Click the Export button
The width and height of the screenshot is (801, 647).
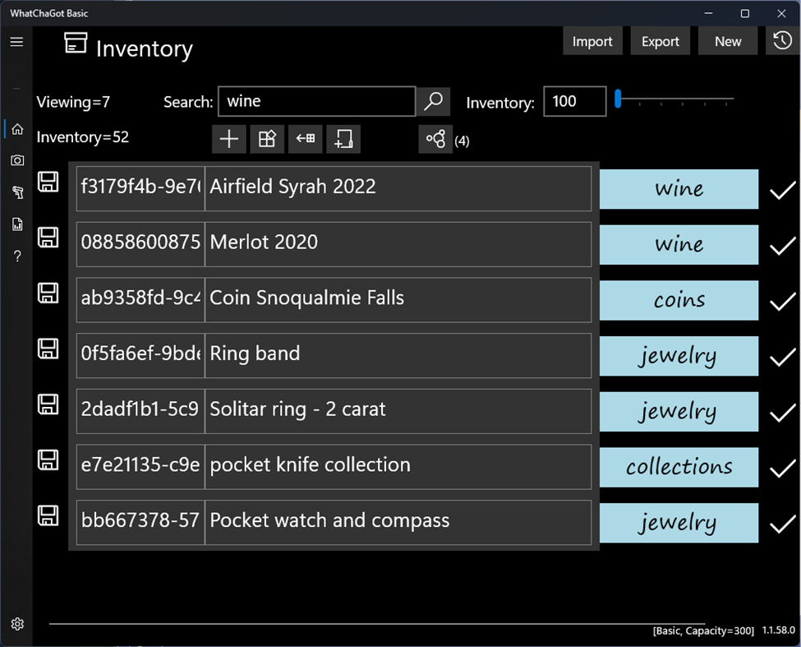click(x=660, y=41)
